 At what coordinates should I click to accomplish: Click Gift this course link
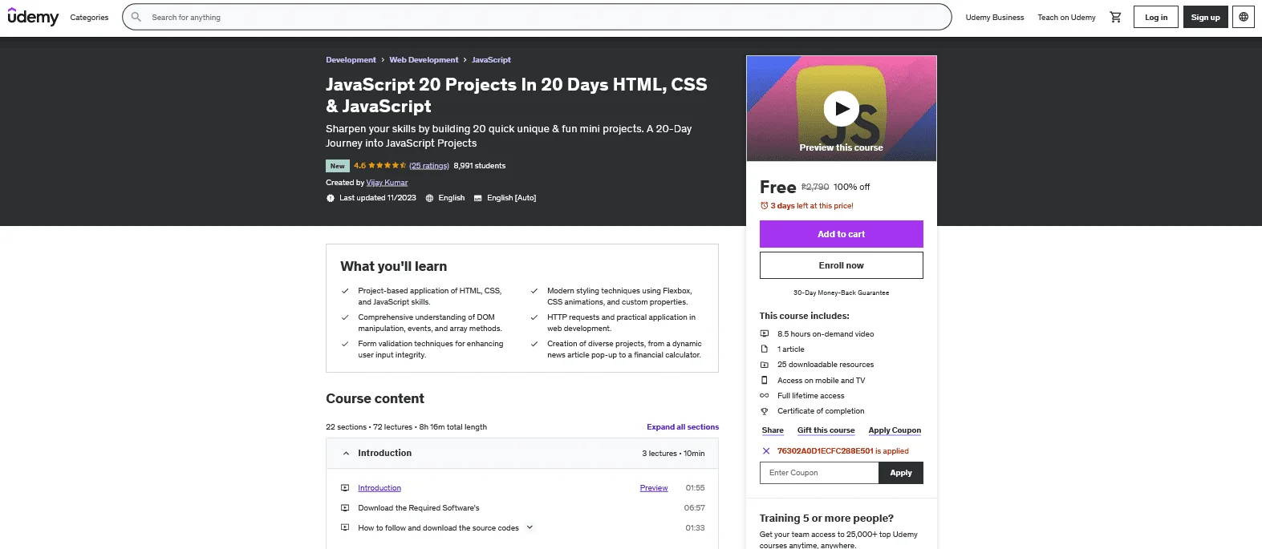point(826,430)
